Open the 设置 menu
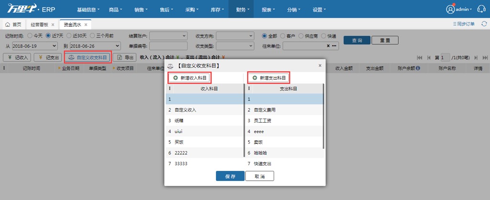490x200 pixels. 319,10
